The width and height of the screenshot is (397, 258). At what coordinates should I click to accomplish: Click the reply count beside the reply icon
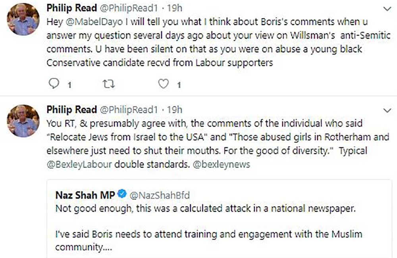[69, 85]
